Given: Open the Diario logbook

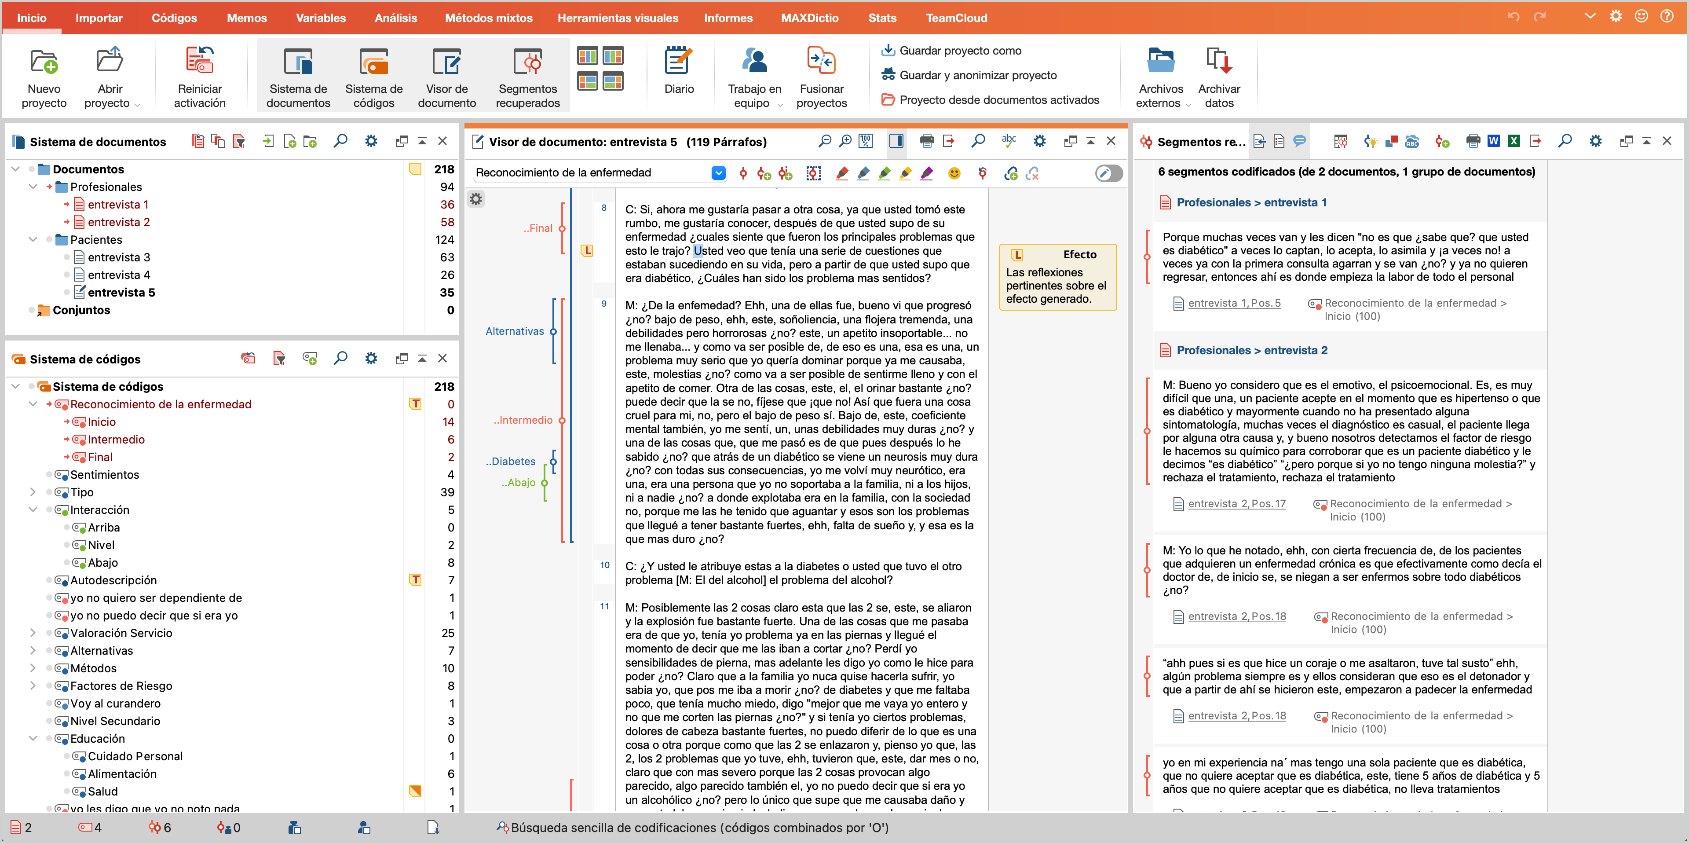Looking at the screenshot, I should click(x=679, y=70).
